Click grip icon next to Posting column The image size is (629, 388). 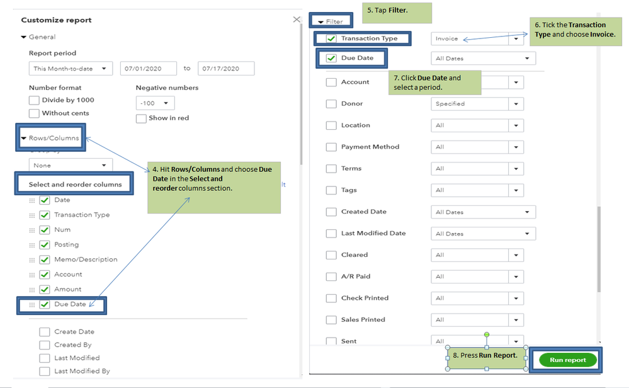click(x=32, y=245)
